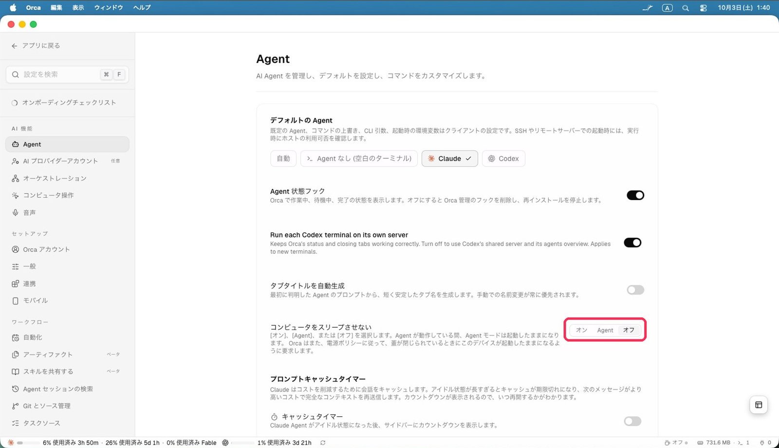Click the Git とソース管理 branch icon
The width and height of the screenshot is (779, 448).
[16, 406]
